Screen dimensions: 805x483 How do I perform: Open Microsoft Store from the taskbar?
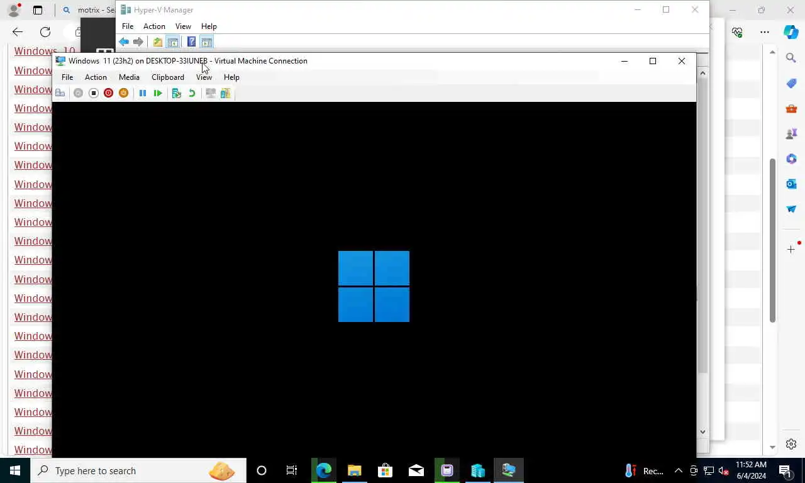point(385,470)
